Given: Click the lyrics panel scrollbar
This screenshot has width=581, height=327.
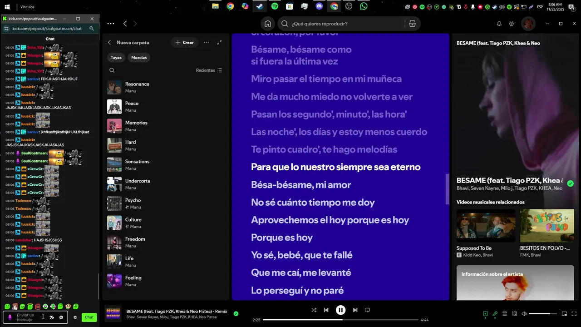Looking at the screenshot, I should pos(447,189).
